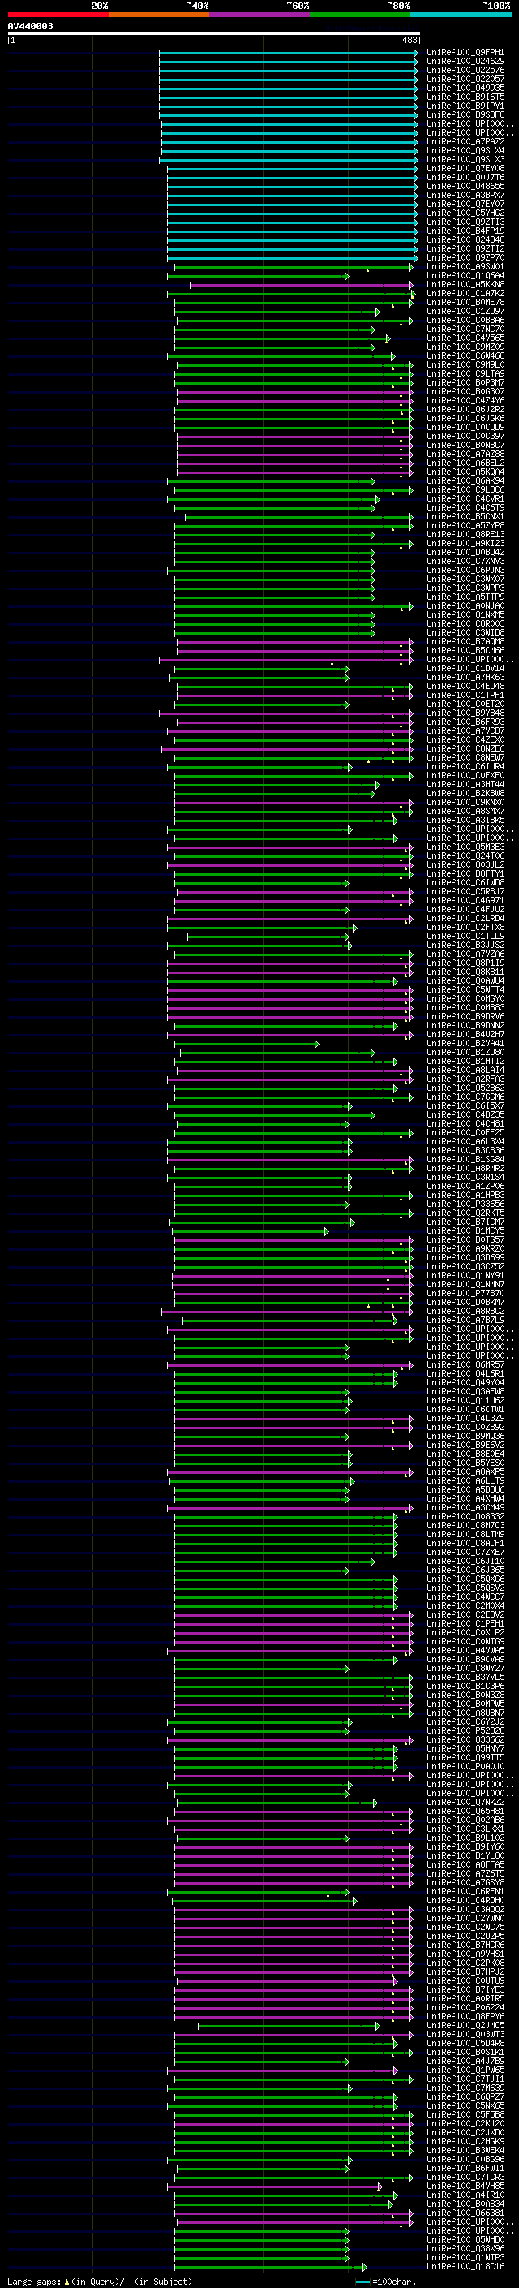
Task: Open hit UniRef100_O24629
Action: (465, 62)
